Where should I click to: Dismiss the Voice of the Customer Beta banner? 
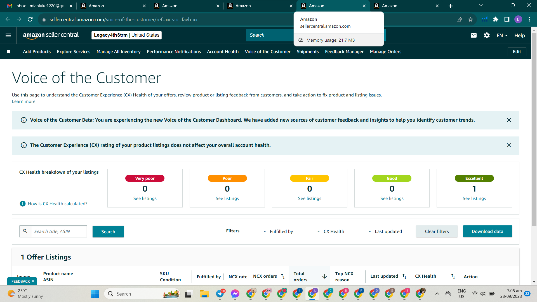pyautogui.click(x=509, y=120)
